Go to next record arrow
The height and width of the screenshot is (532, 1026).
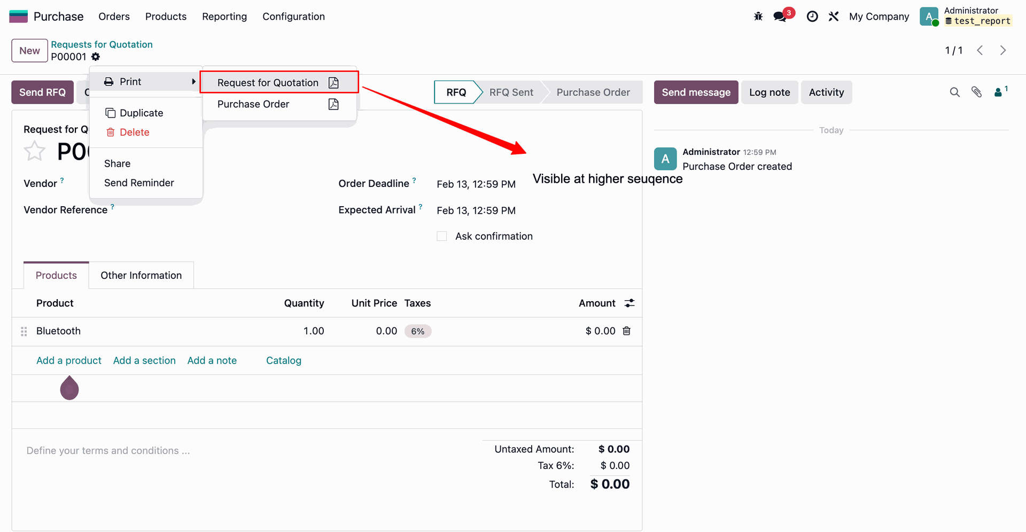tap(1003, 50)
